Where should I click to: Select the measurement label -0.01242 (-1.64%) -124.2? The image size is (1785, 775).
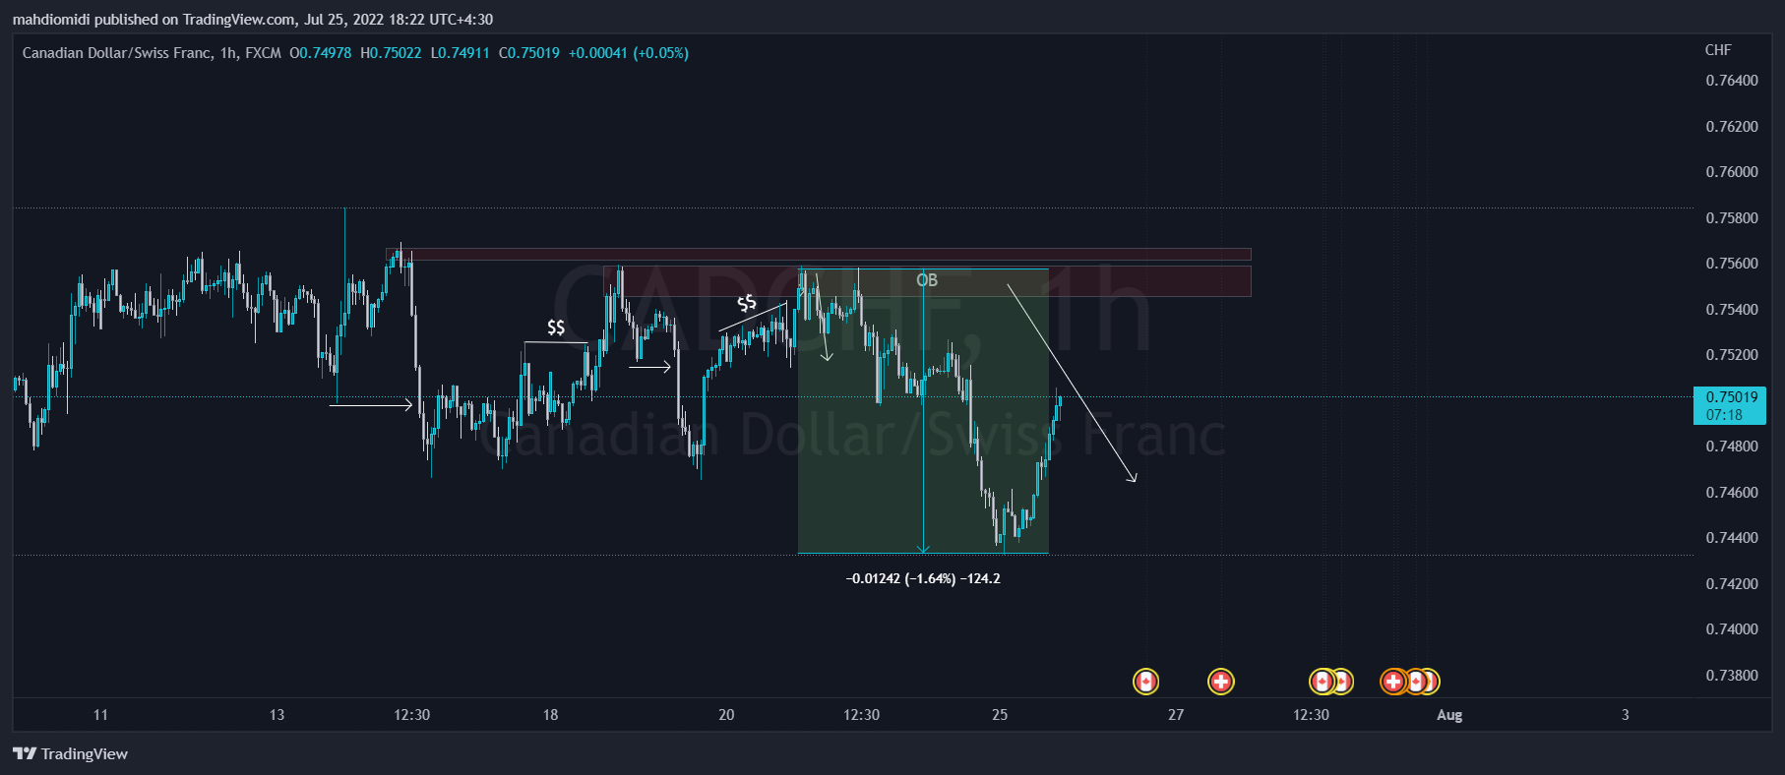[923, 578]
